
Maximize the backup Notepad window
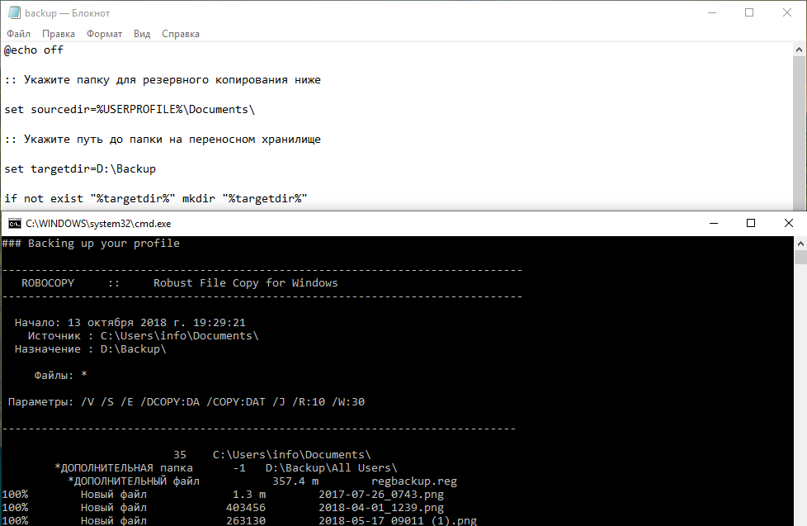(x=749, y=13)
